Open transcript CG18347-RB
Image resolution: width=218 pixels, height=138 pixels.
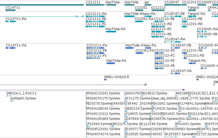173,16
